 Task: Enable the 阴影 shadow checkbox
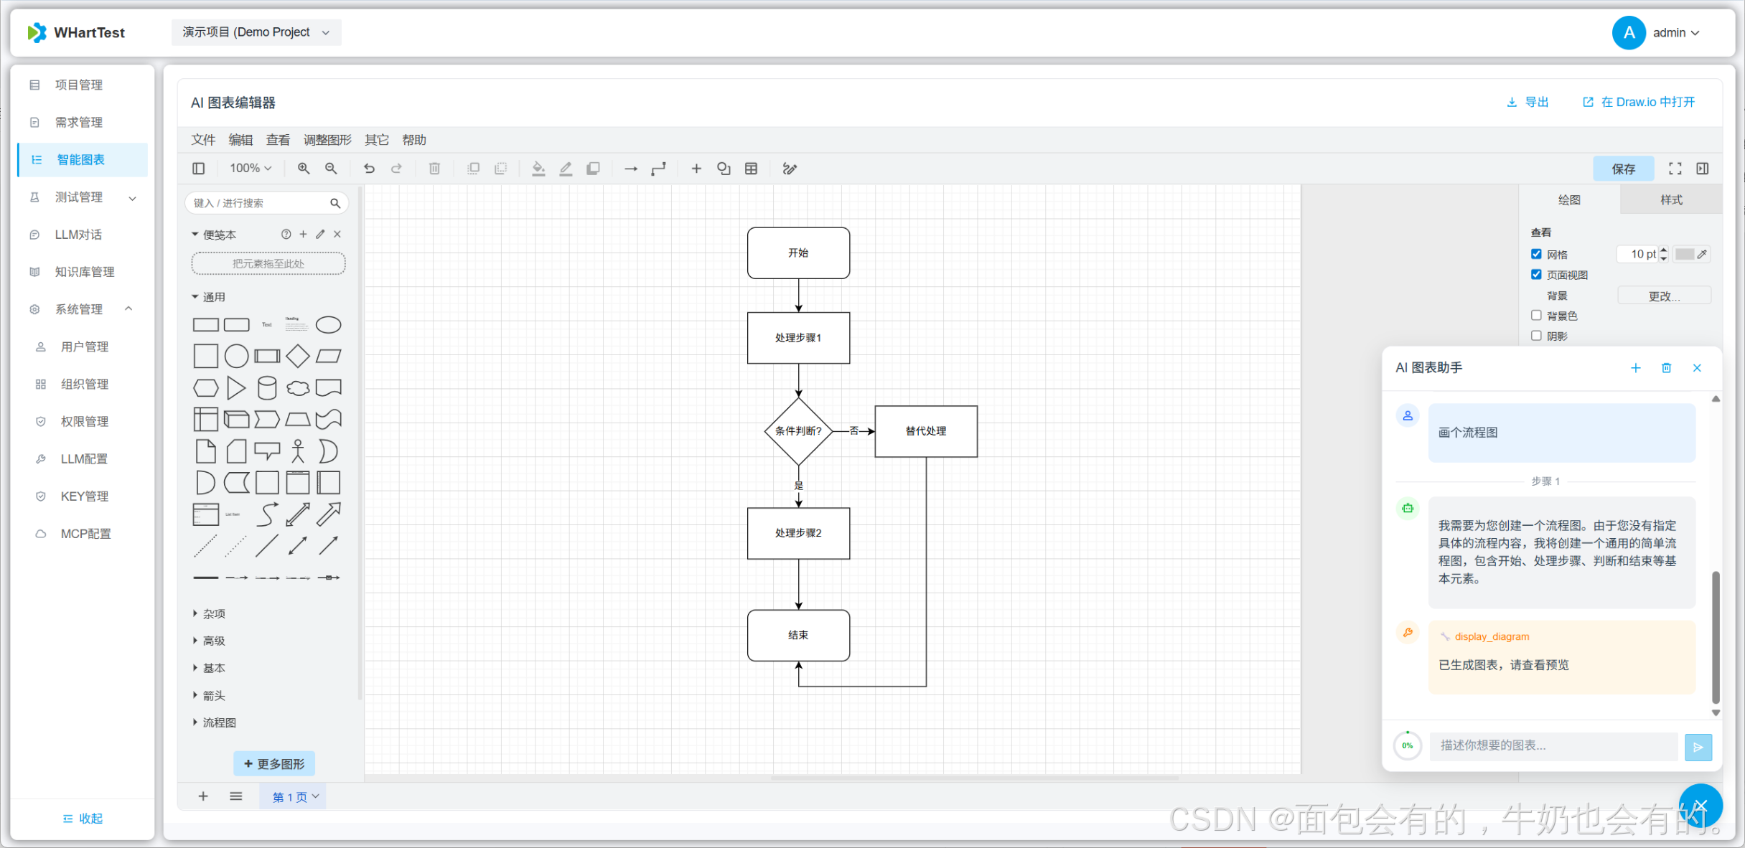[x=1536, y=336]
